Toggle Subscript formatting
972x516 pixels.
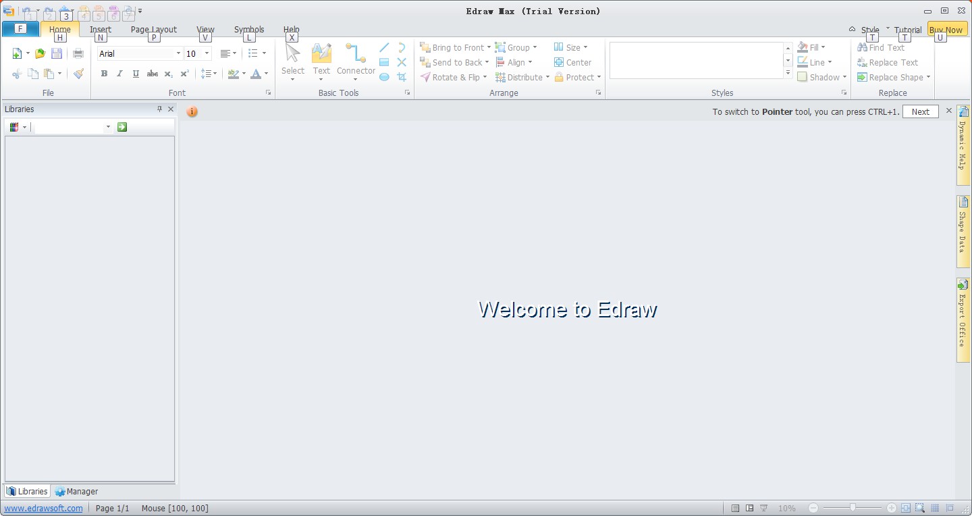[169, 74]
